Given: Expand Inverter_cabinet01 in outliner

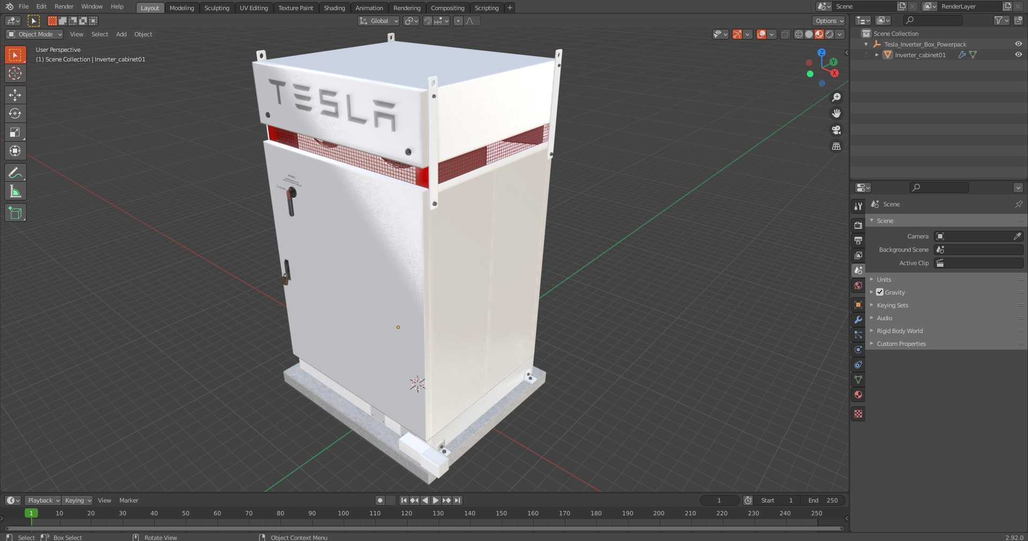Looking at the screenshot, I should point(876,55).
